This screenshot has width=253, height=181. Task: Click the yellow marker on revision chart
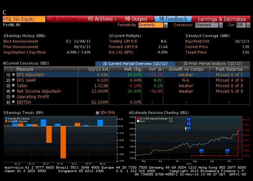tap(186, 129)
